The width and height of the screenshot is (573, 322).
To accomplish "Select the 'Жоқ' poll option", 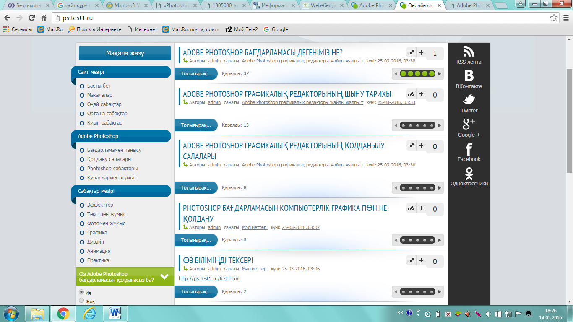I will coord(81,300).
